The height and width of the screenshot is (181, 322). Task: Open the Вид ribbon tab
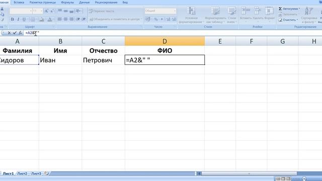tap(125, 3)
